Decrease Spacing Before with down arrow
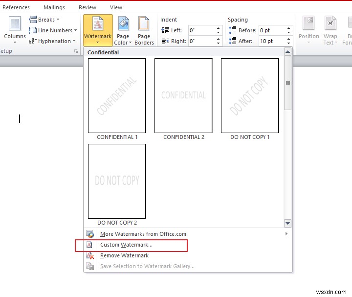 pos(289,33)
